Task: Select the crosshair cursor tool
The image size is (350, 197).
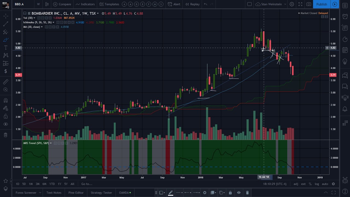Action: point(5,16)
